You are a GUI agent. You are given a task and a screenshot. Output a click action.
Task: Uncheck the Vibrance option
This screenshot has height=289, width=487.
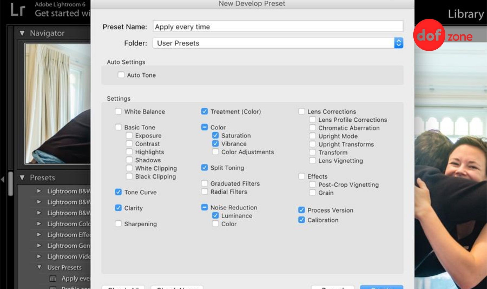[x=215, y=144]
